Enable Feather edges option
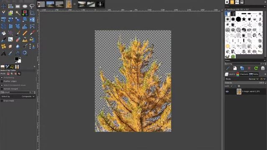267x150 pixels. tap(2, 81)
